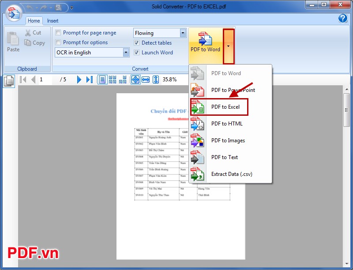Open the Undo history dropdown arrow
The height and width of the screenshot is (270, 353).
coord(36,8)
